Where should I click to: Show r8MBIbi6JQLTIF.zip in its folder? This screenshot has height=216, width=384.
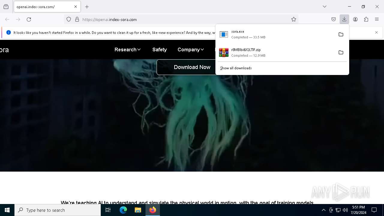coord(341,52)
